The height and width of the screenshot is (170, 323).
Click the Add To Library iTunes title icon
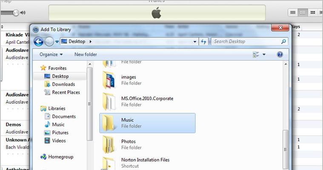click(36, 30)
